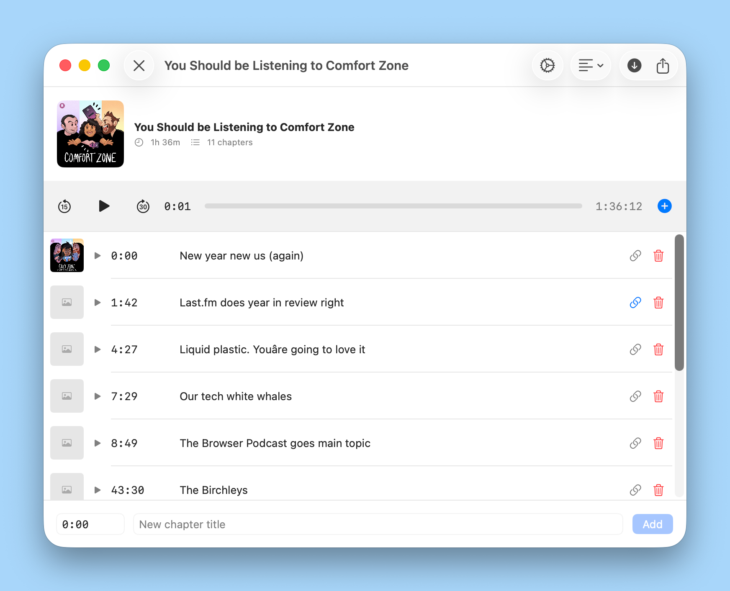Delete the chapter Our tech white whales
730x591 pixels.
658,396
